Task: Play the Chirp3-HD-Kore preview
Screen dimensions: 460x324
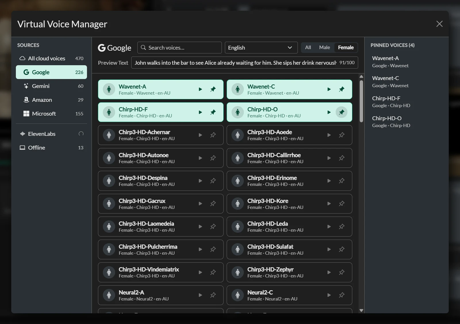Action: pyautogui.click(x=329, y=204)
